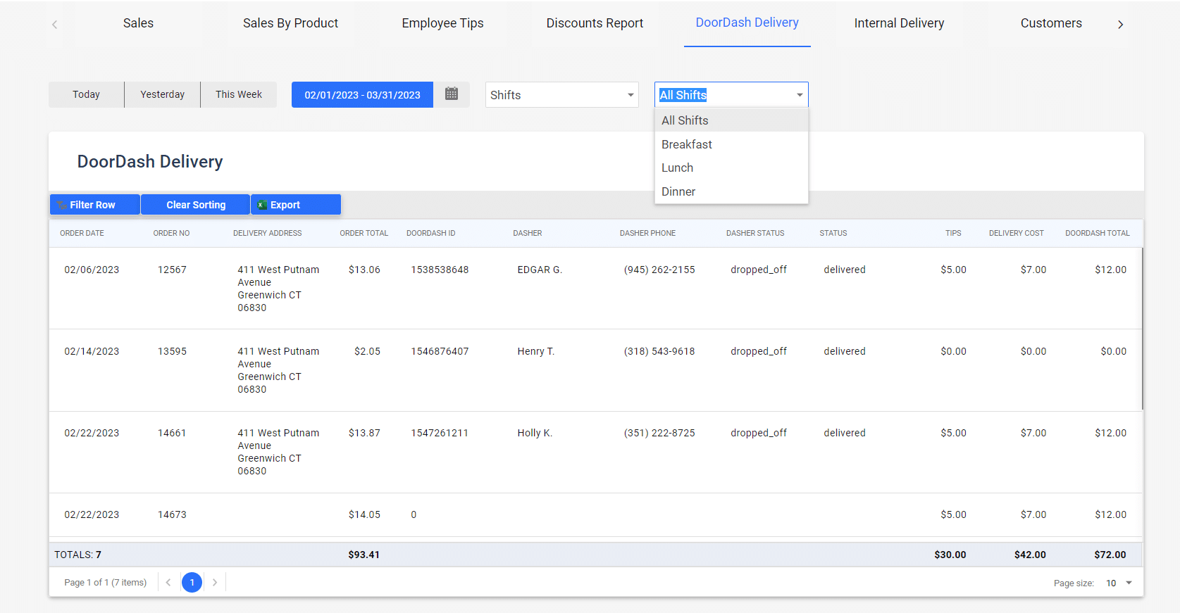Open the Internal Delivery tab
The height and width of the screenshot is (613, 1180).
[899, 23]
